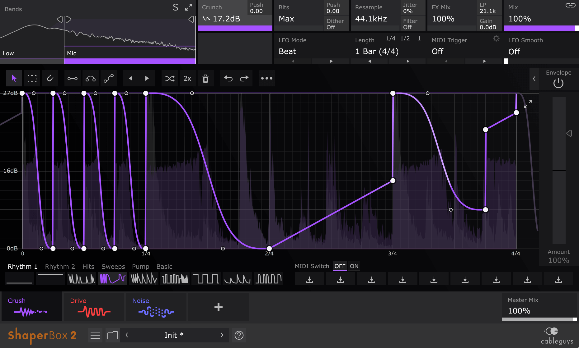The image size is (579, 348).
Task: Redo the last edit
Action: point(244,78)
